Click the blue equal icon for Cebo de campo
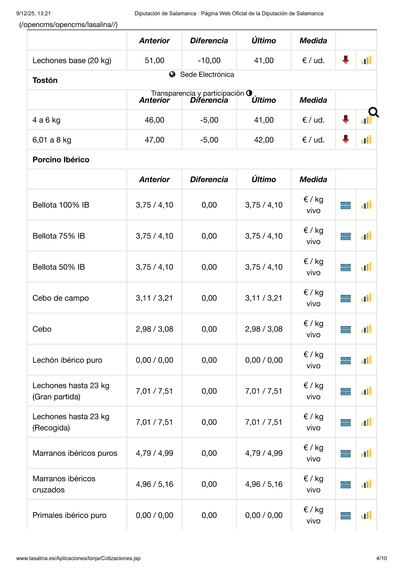 point(346,298)
